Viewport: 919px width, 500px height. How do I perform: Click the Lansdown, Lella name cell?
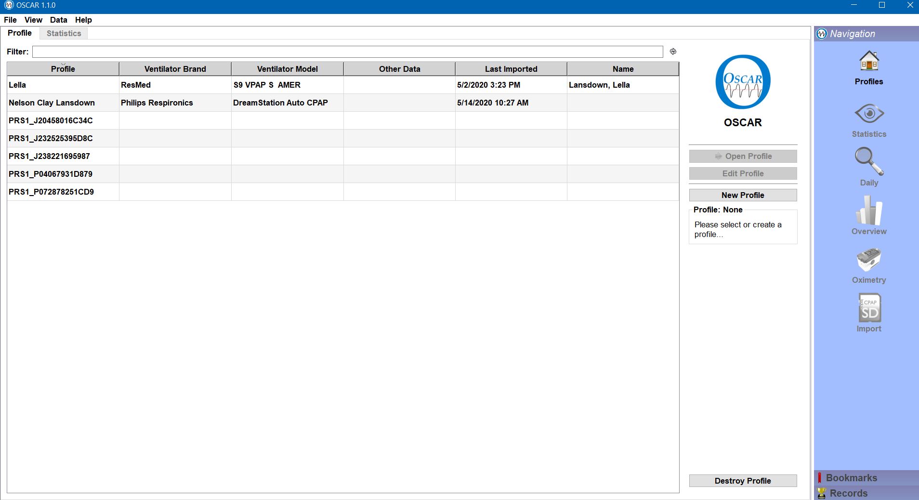coord(623,85)
